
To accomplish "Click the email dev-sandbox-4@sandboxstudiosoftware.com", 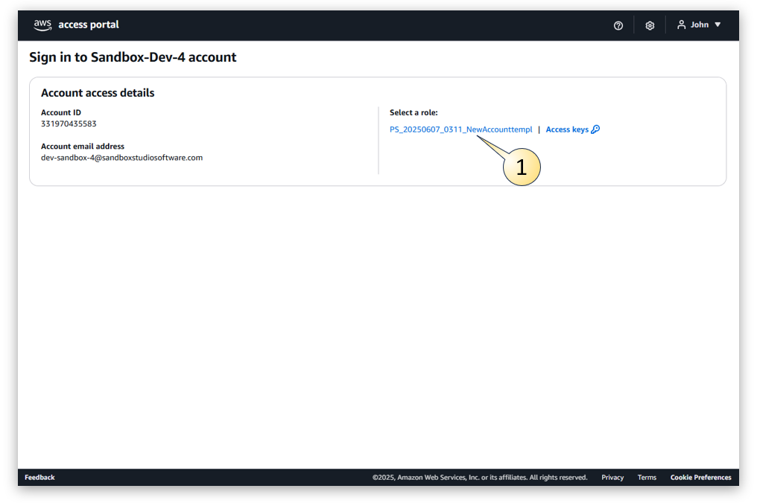I will tap(121, 158).
